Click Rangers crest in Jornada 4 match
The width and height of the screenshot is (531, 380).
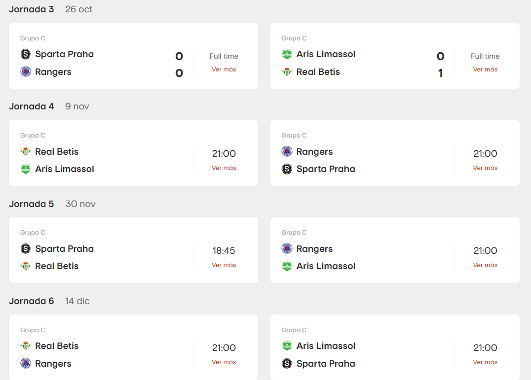[287, 152]
